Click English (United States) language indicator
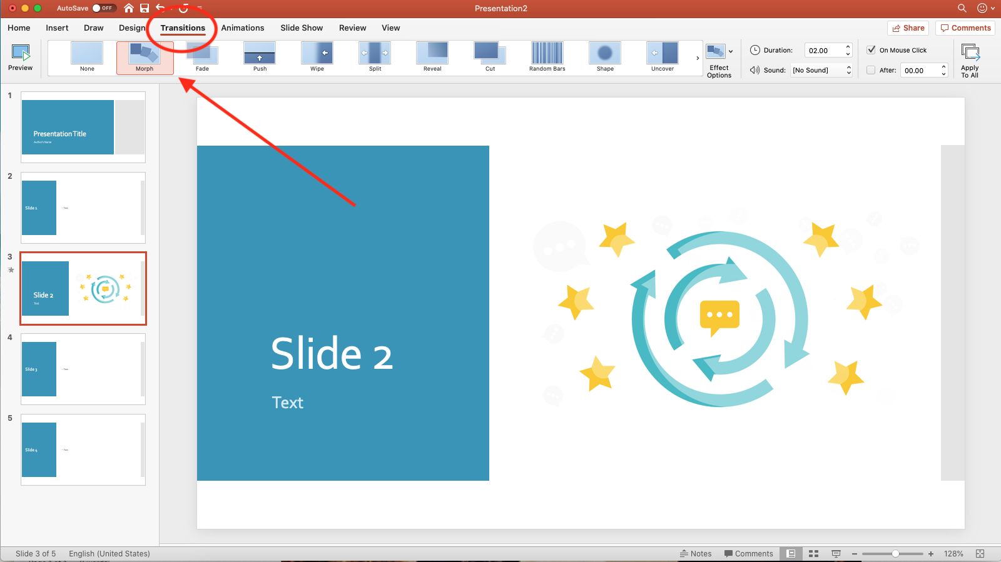Image resolution: width=1001 pixels, height=562 pixels. tap(109, 554)
